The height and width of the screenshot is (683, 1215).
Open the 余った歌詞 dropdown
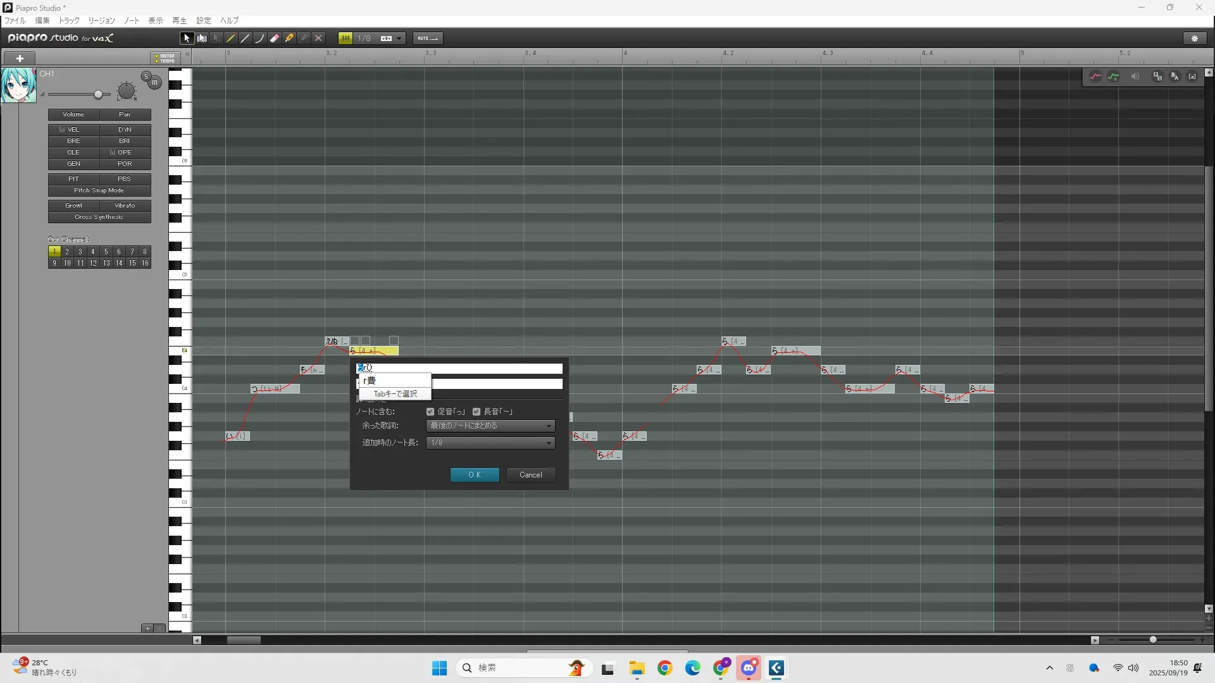click(490, 426)
